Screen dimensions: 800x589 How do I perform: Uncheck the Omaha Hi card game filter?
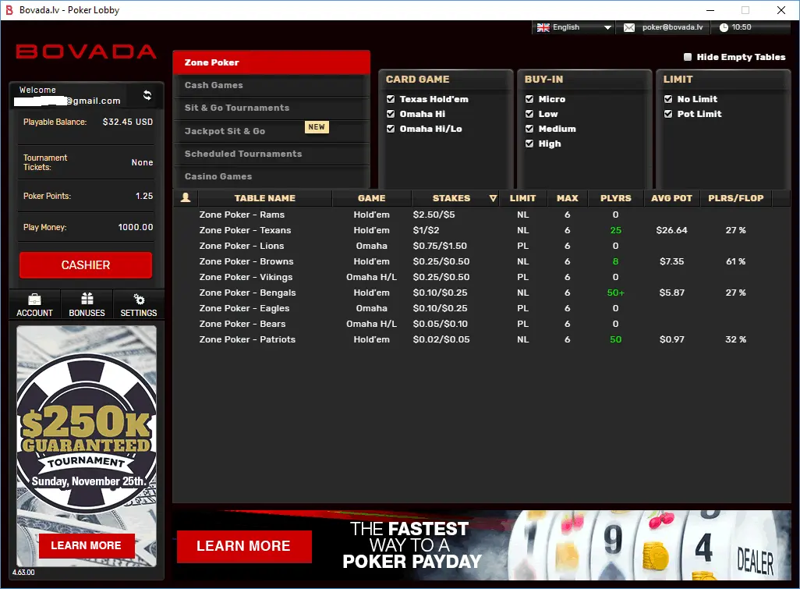coord(391,114)
